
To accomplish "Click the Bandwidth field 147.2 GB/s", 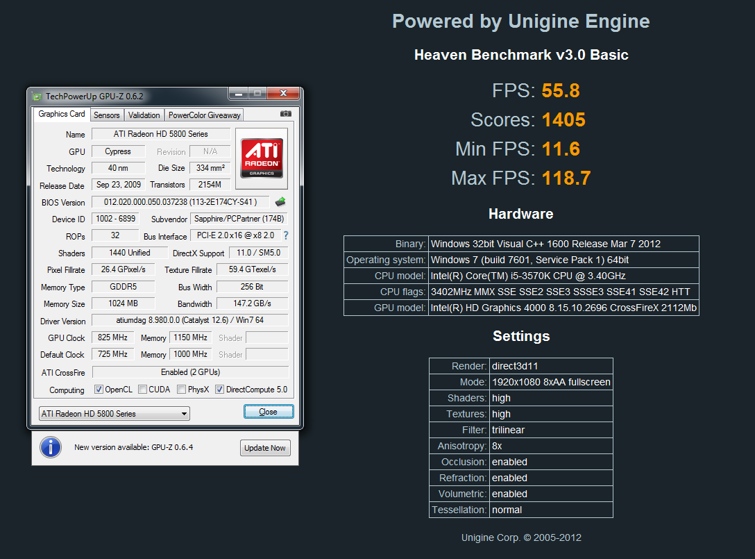I will [x=253, y=303].
